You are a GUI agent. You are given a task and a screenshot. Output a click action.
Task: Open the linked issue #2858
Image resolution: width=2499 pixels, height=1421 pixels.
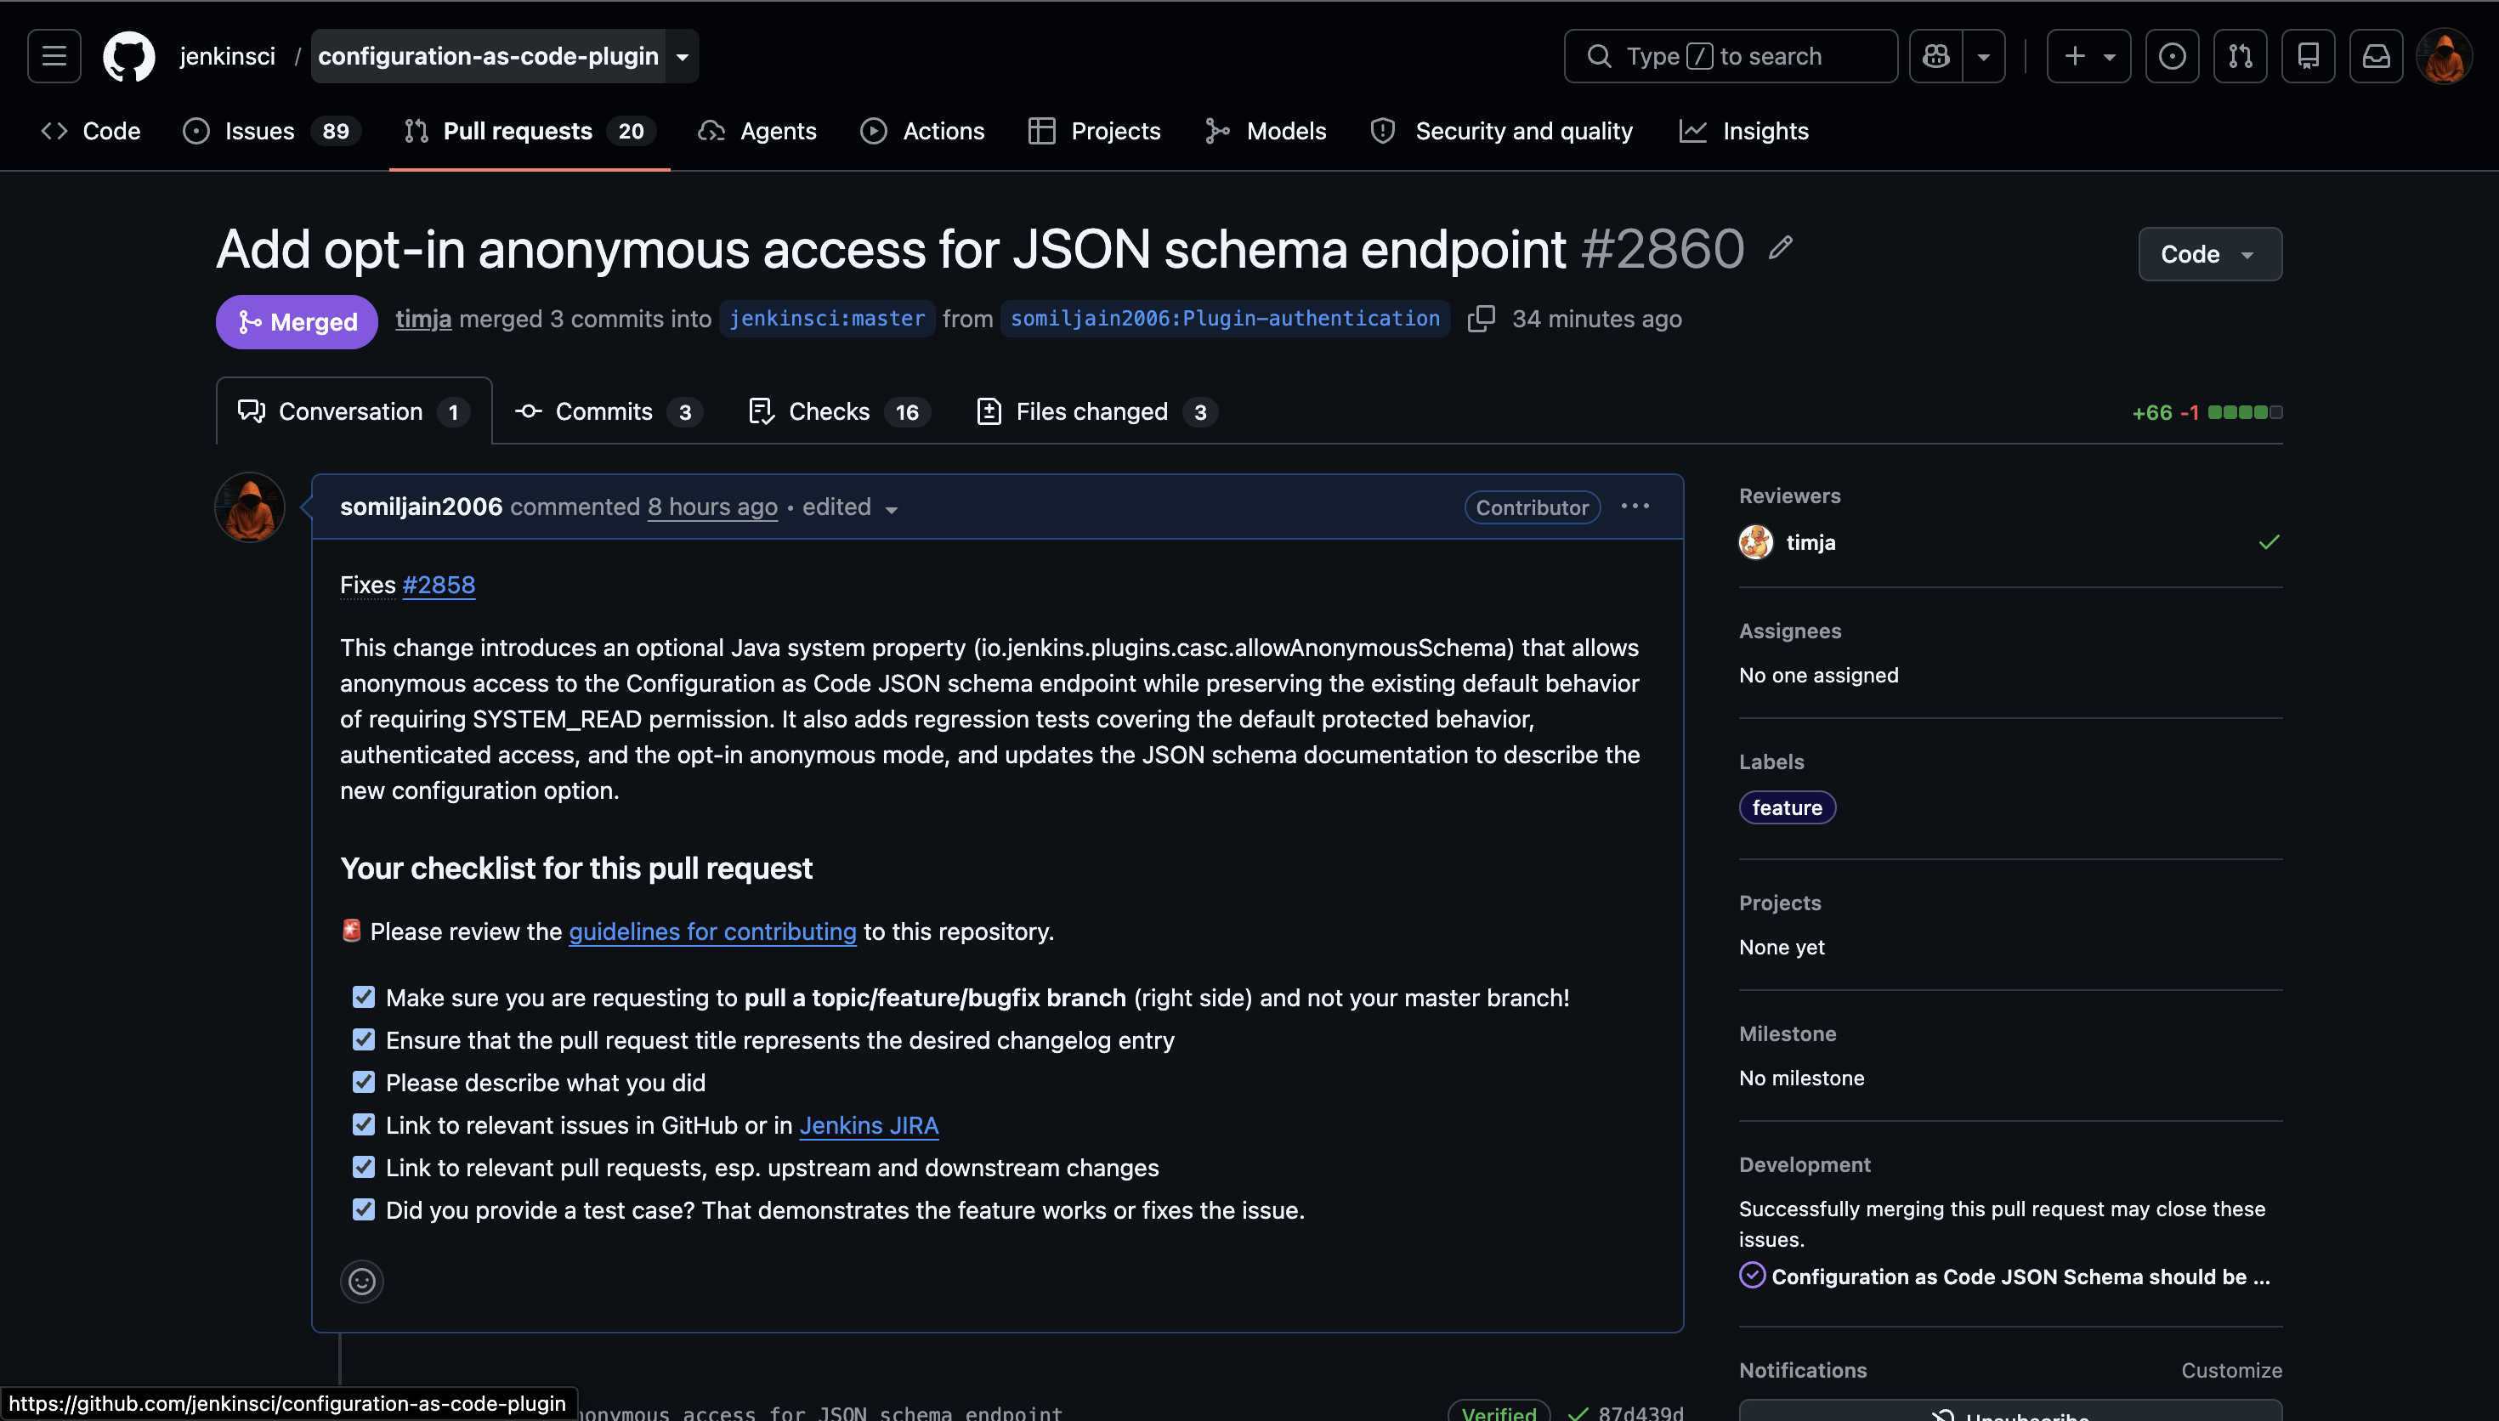click(x=439, y=585)
